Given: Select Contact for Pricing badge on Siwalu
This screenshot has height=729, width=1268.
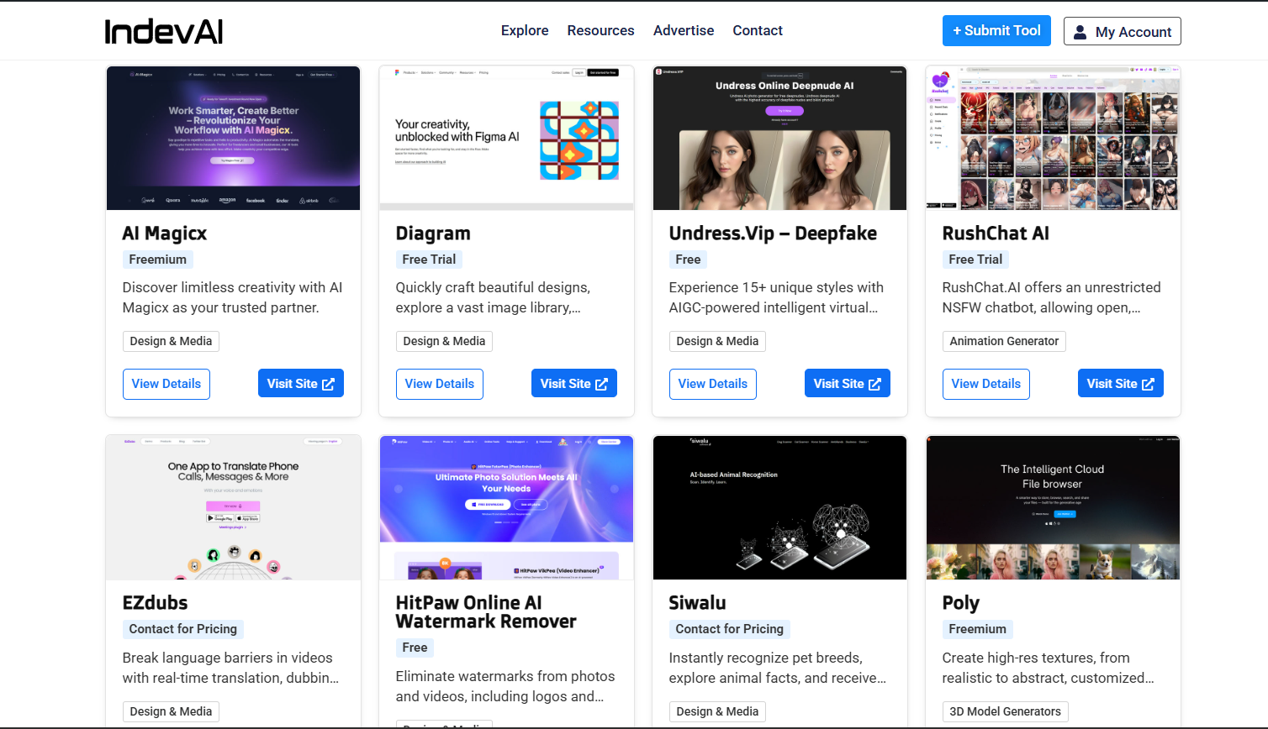Looking at the screenshot, I should pyautogui.click(x=730, y=629).
